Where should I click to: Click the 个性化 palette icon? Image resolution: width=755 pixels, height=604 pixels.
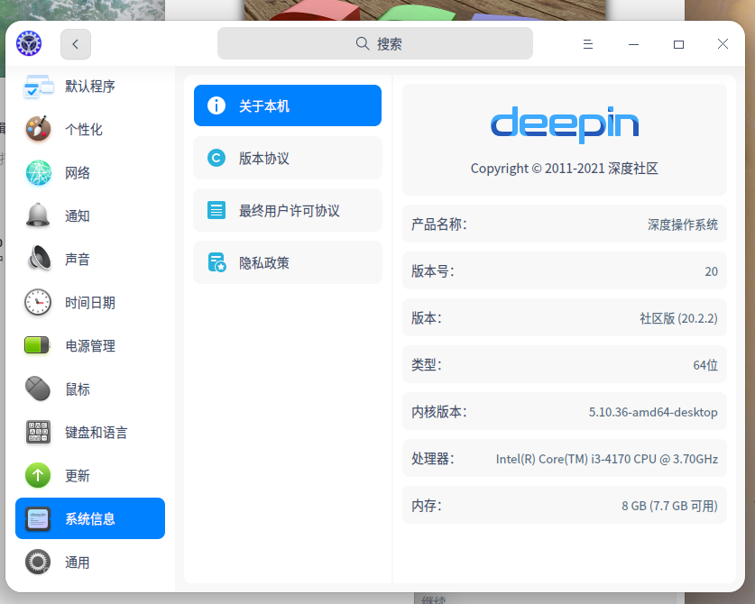(38, 129)
